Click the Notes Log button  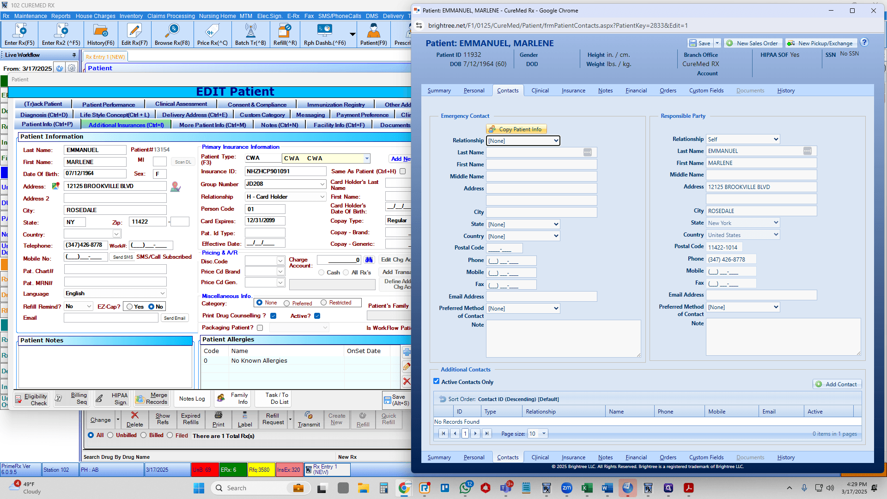coord(192,399)
